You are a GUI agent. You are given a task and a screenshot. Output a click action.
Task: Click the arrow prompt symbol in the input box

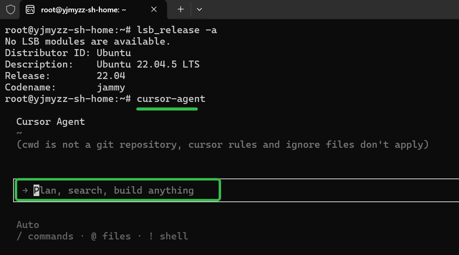[x=25, y=190]
